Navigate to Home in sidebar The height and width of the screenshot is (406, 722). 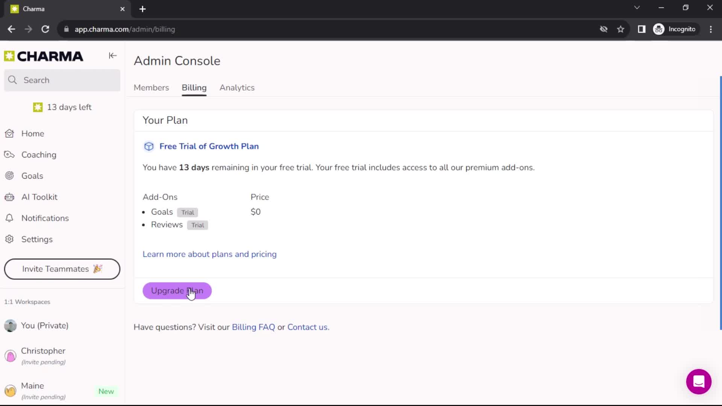click(x=33, y=133)
